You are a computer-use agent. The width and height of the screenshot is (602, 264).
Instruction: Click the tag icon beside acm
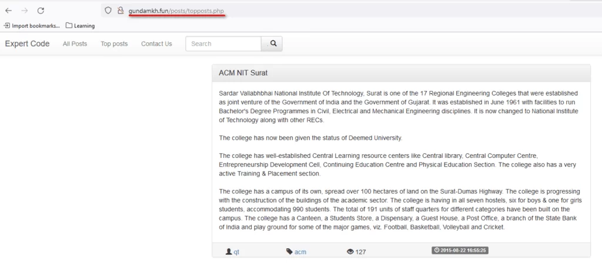point(289,252)
